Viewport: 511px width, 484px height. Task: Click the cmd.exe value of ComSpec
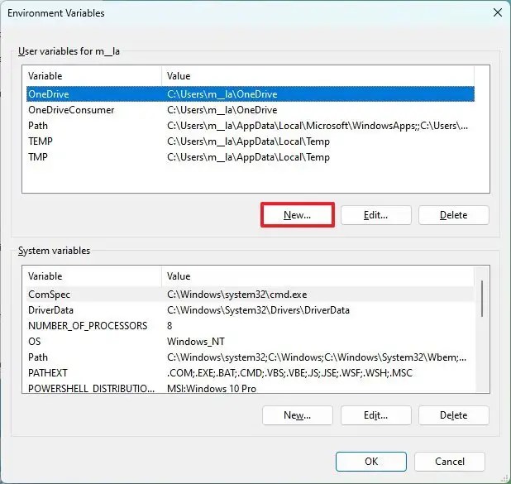237,295
